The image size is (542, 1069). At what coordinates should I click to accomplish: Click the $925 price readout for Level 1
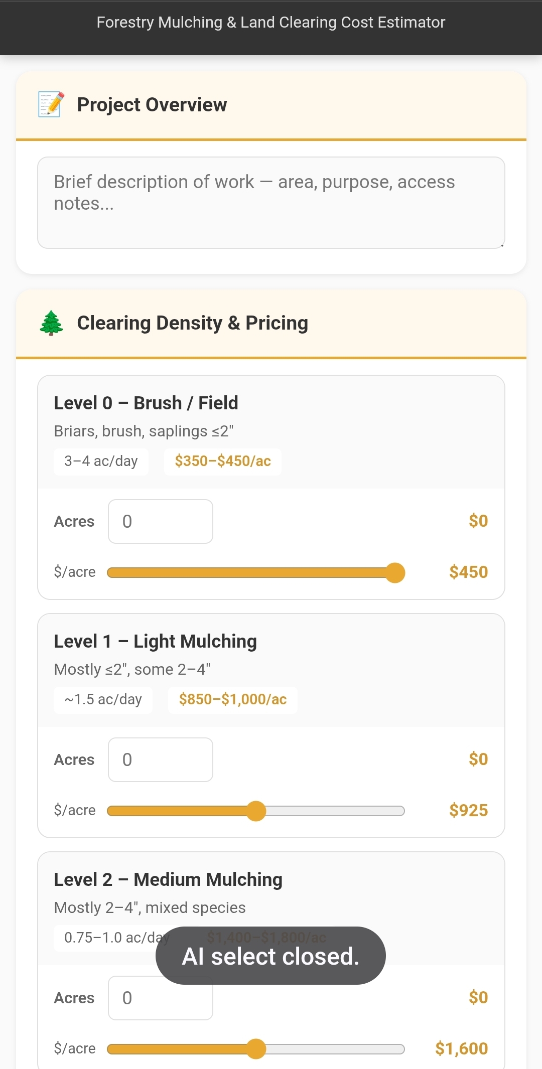coord(468,810)
